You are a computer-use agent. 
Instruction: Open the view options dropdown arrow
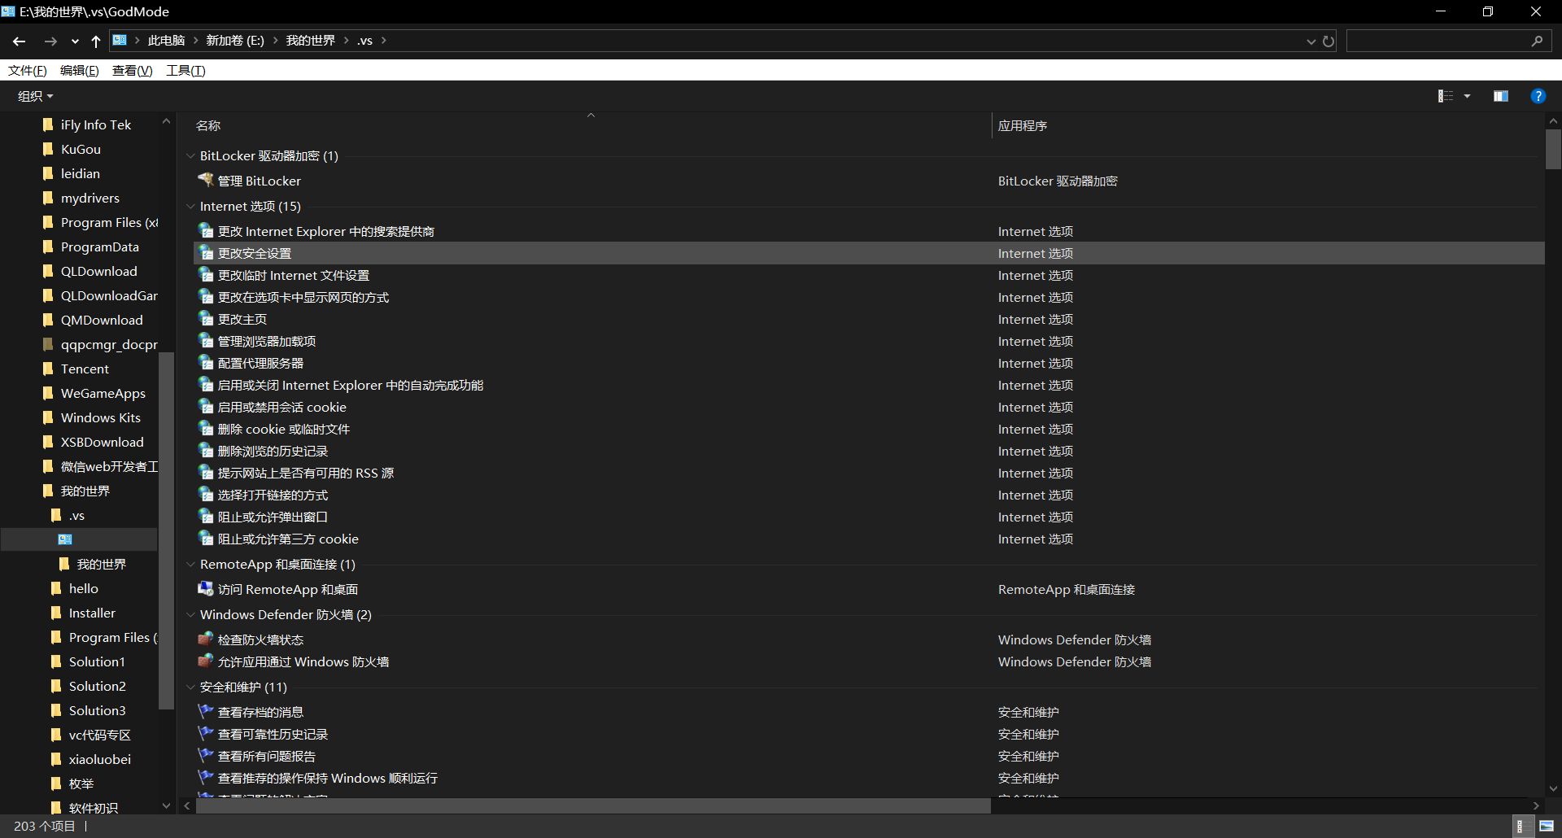point(1467,96)
